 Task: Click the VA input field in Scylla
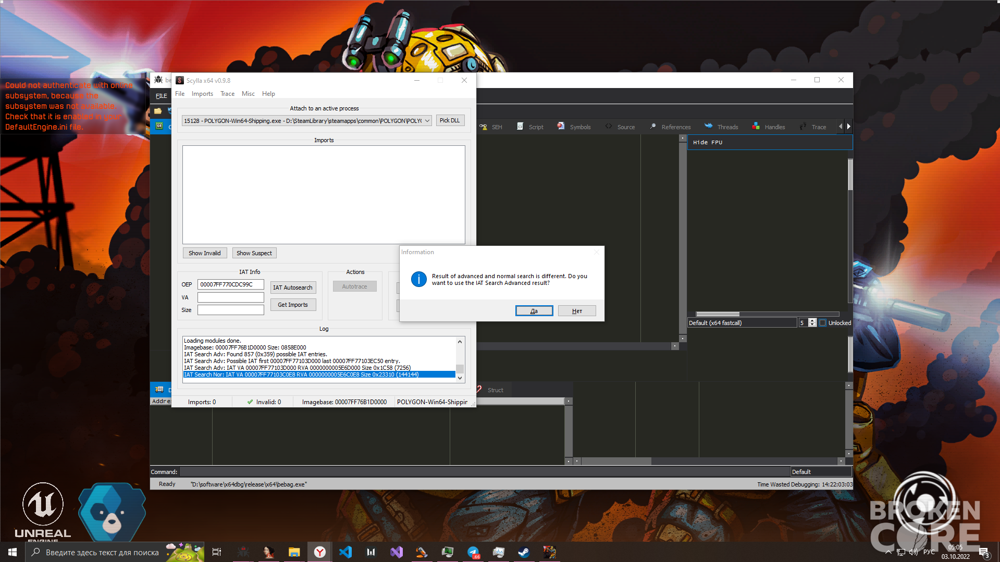pos(230,297)
